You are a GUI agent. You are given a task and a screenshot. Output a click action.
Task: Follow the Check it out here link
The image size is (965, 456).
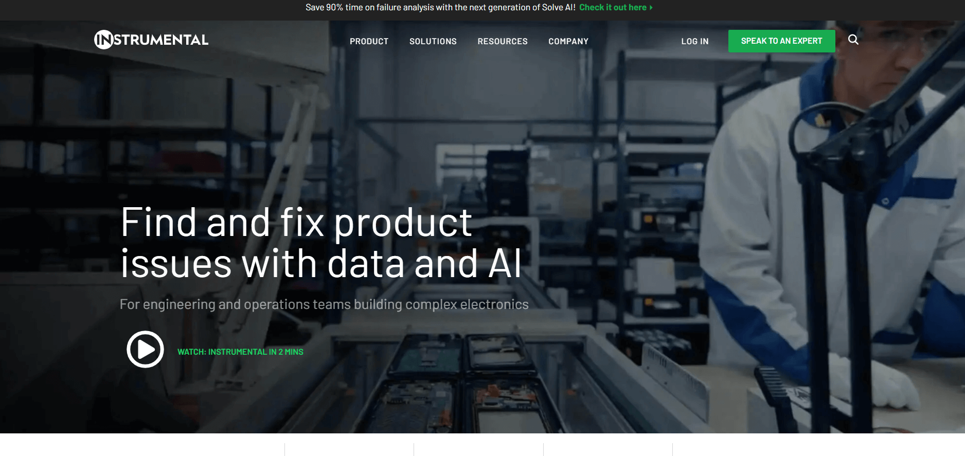coord(613,8)
